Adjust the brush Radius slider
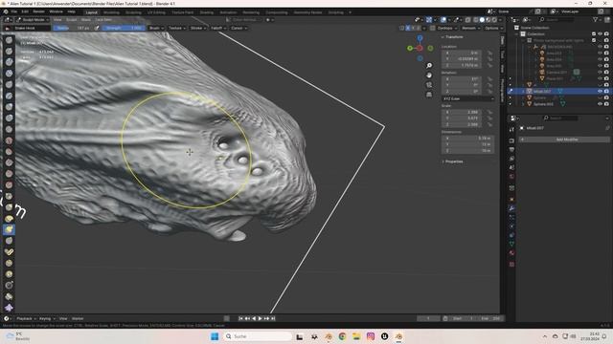 [x=73, y=28]
